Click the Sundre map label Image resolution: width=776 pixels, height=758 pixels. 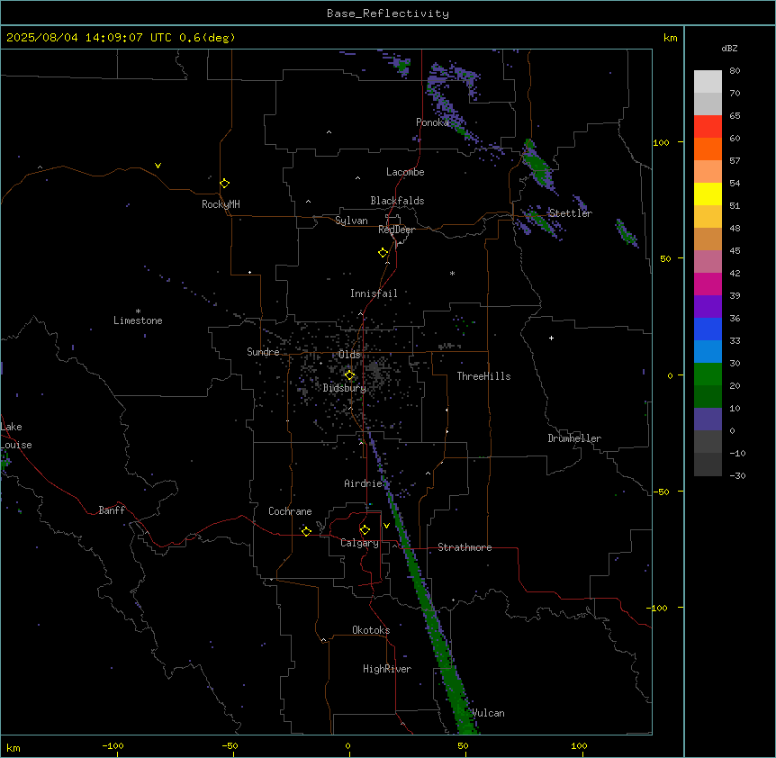click(x=263, y=352)
